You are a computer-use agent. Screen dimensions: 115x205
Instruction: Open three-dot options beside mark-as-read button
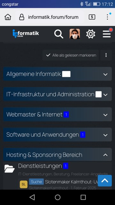106,55
